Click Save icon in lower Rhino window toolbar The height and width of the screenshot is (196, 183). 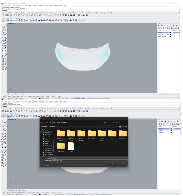8,111
